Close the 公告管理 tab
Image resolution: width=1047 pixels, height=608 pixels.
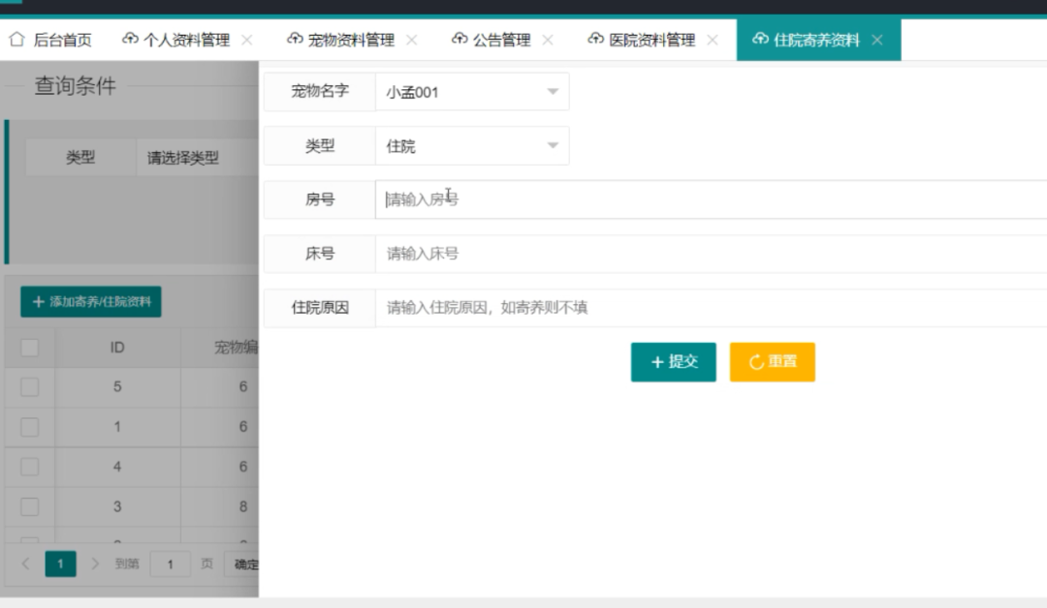[548, 40]
